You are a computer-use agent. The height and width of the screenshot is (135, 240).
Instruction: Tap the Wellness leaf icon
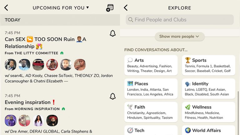point(188,107)
